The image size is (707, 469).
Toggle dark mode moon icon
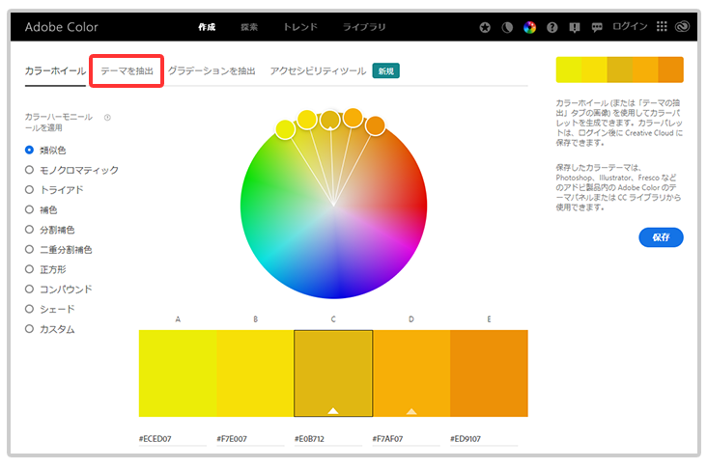click(x=507, y=27)
